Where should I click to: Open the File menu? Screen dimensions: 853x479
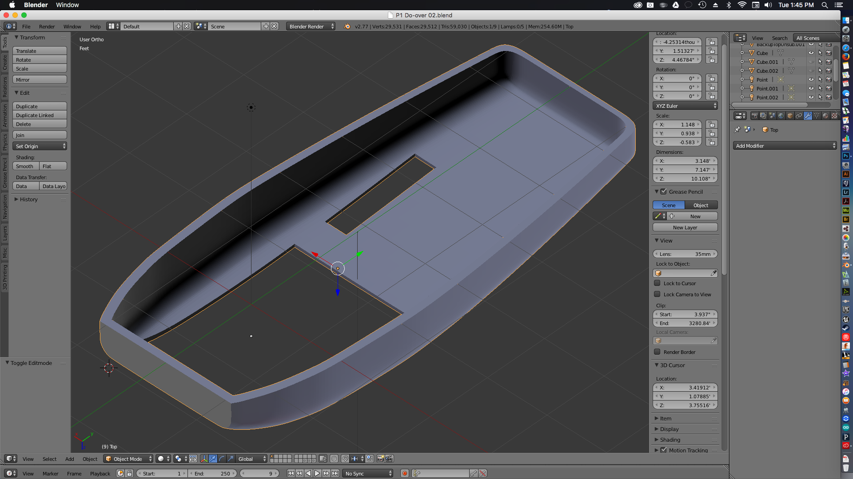click(26, 26)
